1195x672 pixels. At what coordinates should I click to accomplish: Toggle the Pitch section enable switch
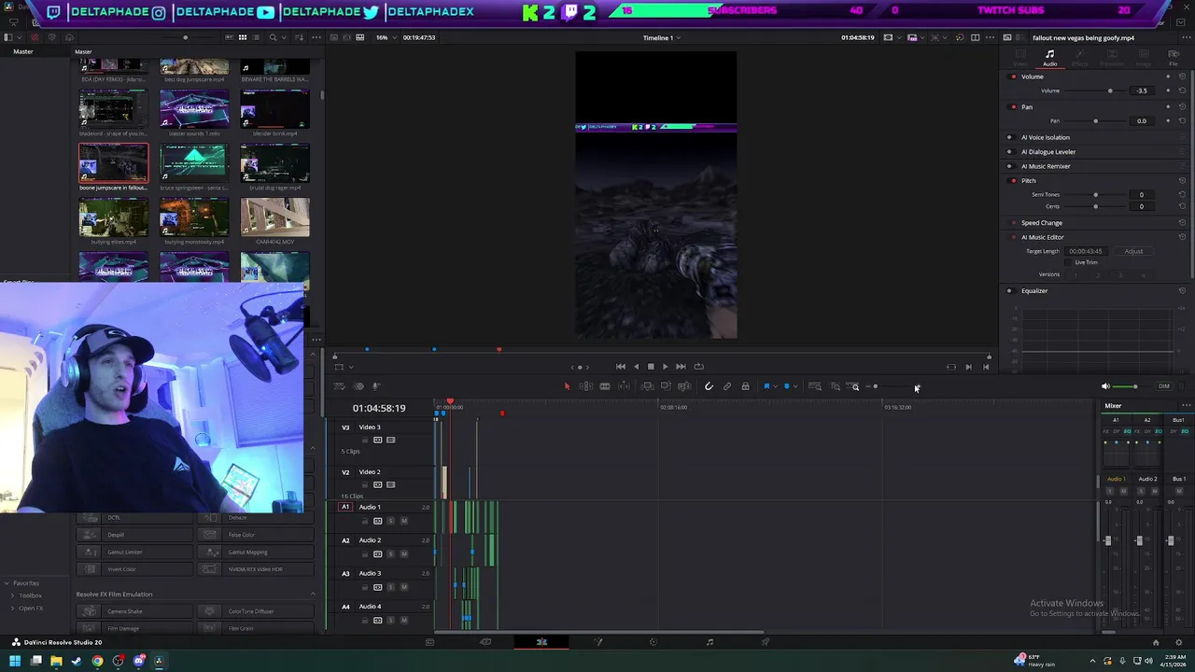[x=1013, y=180]
